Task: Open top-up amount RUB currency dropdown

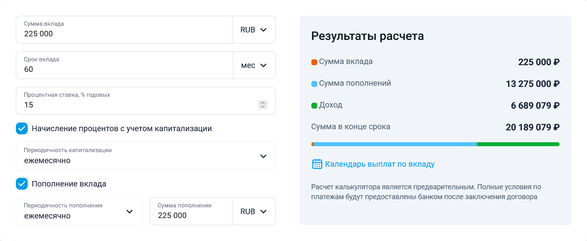Action: tap(253, 211)
